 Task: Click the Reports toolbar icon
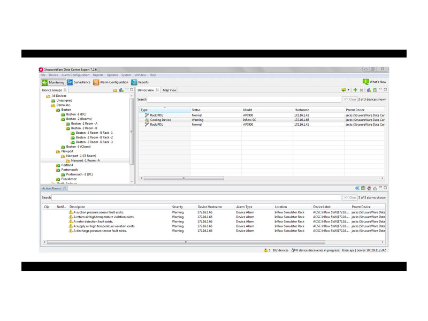coord(134,82)
